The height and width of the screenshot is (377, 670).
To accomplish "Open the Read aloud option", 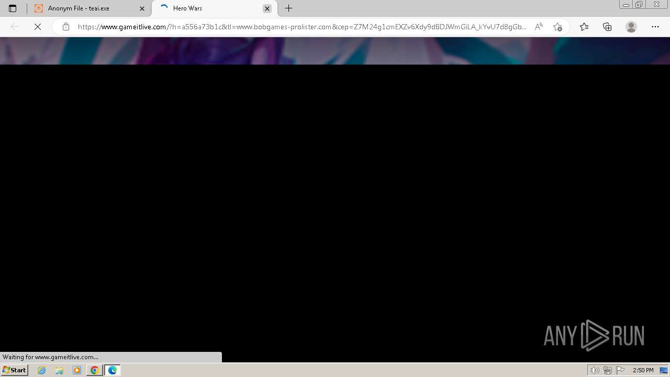I will point(539,27).
